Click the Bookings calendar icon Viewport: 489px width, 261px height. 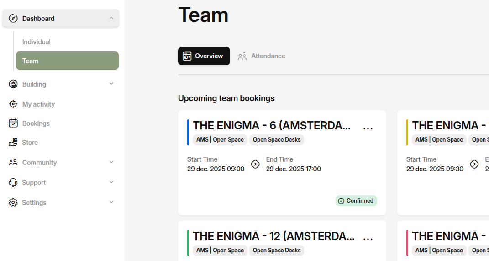13,123
